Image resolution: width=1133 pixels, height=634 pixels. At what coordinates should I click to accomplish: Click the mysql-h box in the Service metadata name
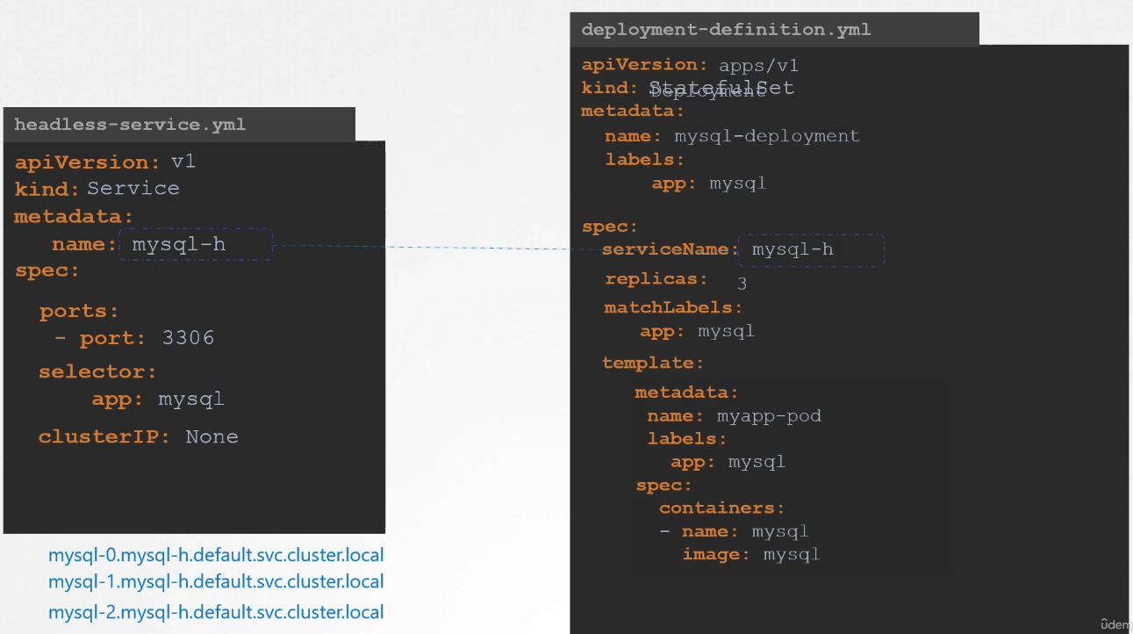(196, 245)
